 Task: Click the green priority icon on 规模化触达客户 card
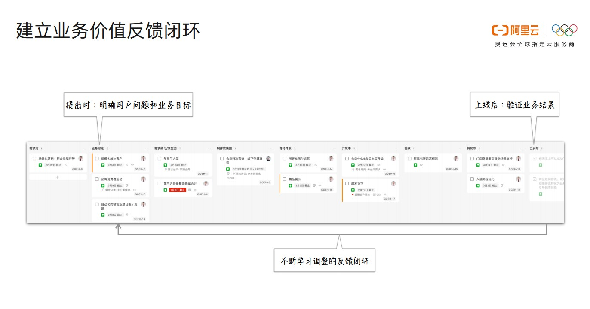[103, 165]
